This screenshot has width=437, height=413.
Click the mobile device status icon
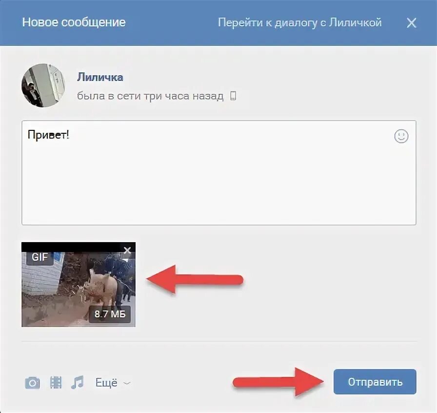[x=233, y=96]
